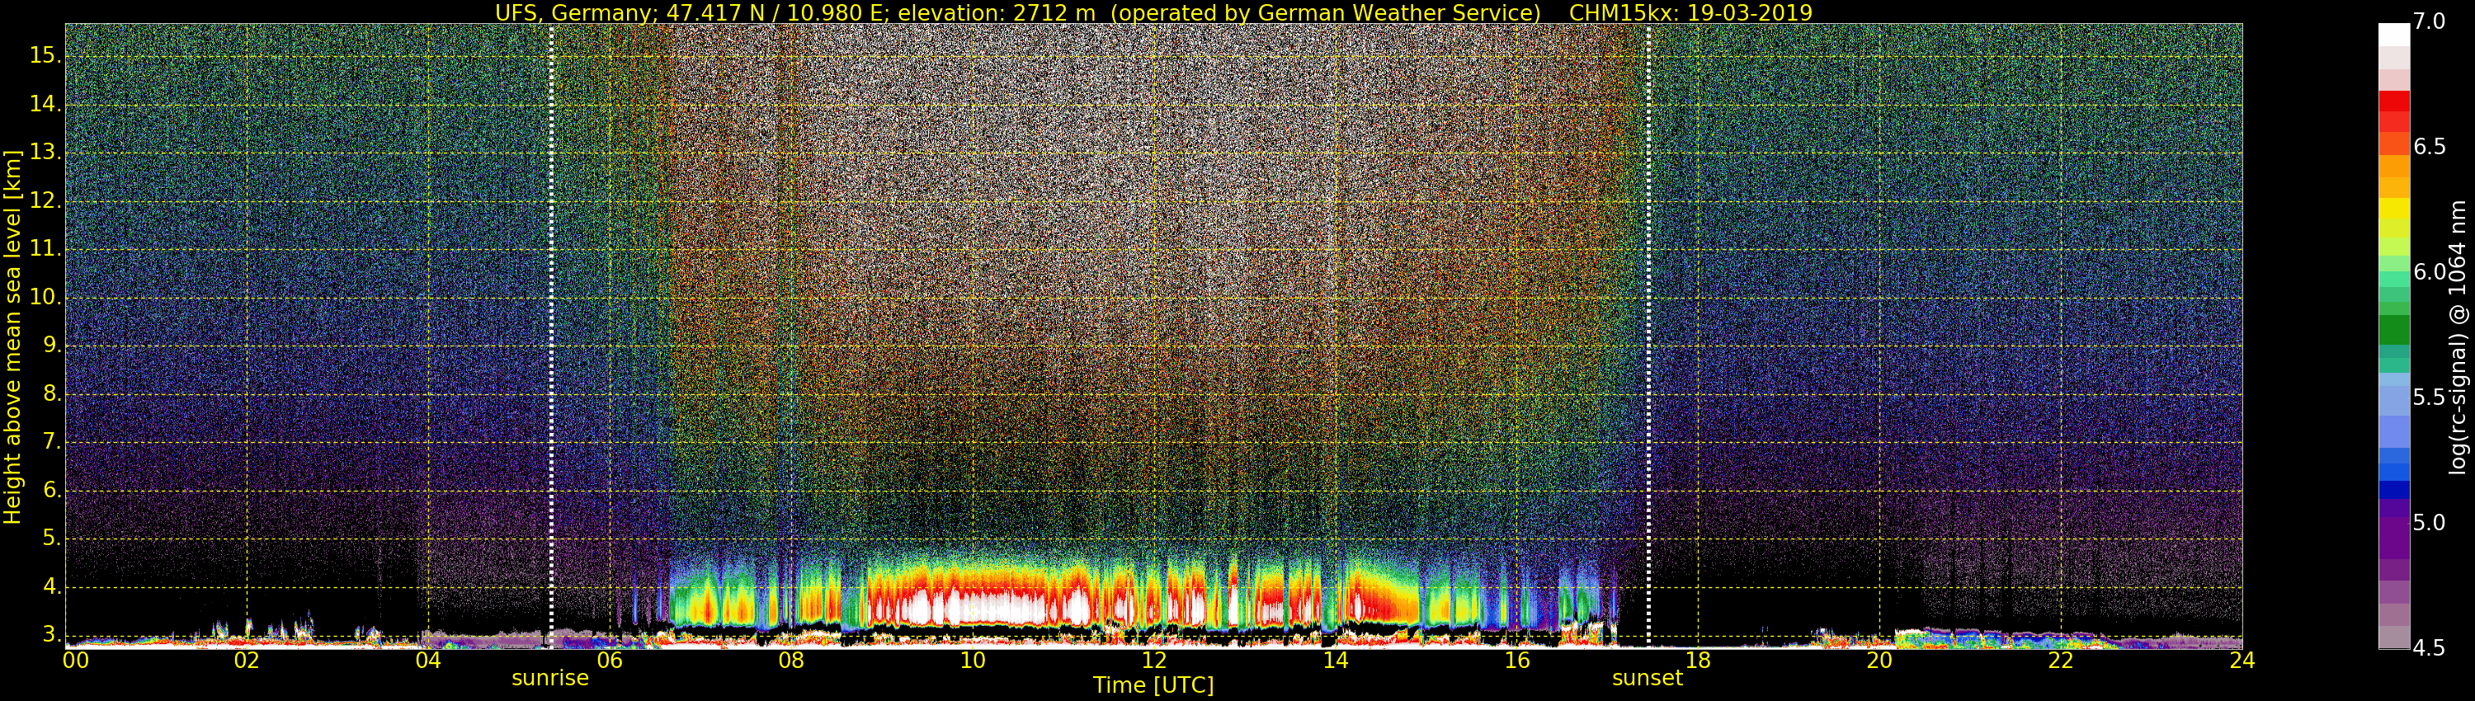Viewport: 2475px width, 701px height.
Task: Click the '14' time tick label
Action: 1336,661
